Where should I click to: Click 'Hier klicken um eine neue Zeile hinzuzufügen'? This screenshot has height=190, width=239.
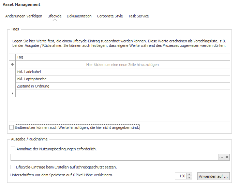(122, 65)
